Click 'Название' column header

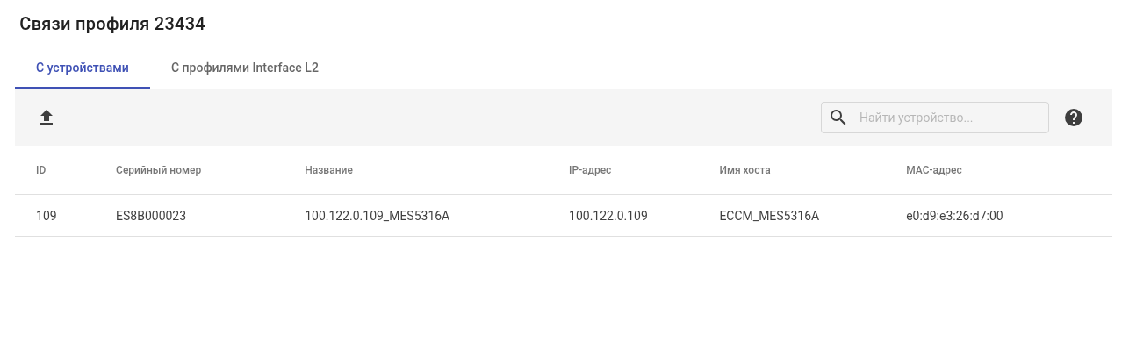pyautogui.click(x=328, y=170)
